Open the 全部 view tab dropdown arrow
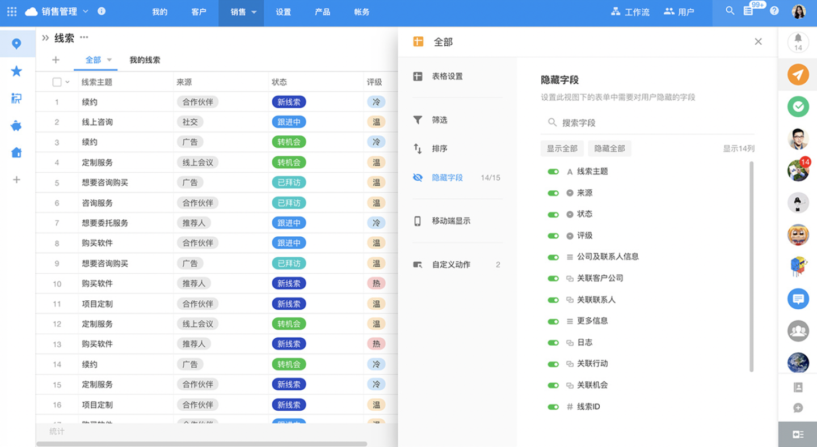Viewport: 817px width, 447px height. click(x=110, y=59)
